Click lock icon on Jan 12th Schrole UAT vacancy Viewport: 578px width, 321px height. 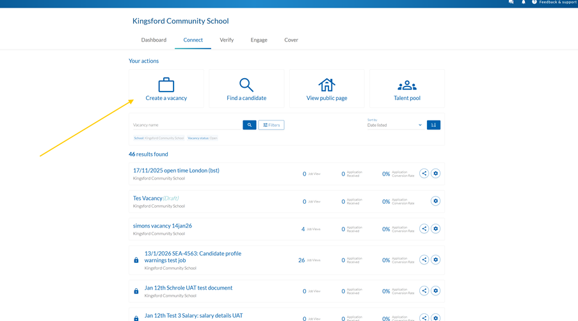pyautogui.click(x=136, y=291)
